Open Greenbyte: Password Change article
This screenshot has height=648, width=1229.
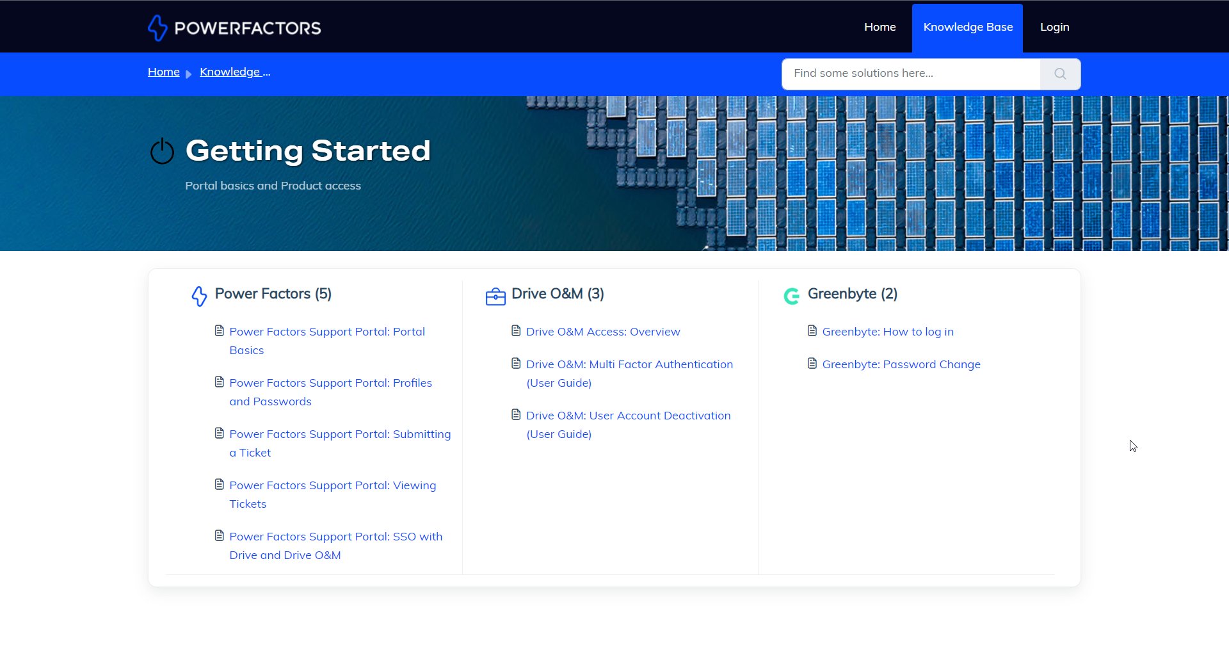[x=901, y=364]
